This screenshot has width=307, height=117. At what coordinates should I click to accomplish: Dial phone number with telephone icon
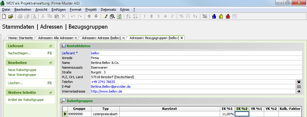pyautogui.click(x=299, y=82)
